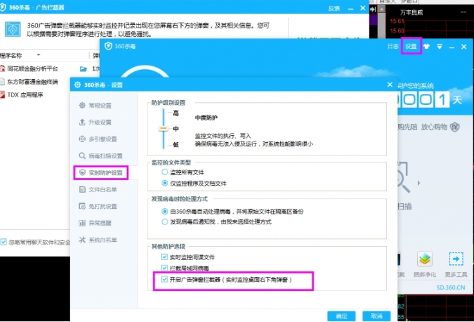Click the 同花顺 program icon
The height and width of the screenshot is (322, 474).
(x=3, y=69)
